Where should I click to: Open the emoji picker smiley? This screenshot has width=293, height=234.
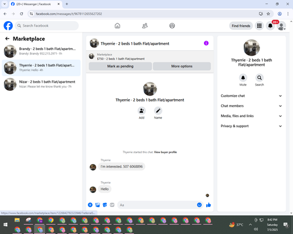coord(199,205)
